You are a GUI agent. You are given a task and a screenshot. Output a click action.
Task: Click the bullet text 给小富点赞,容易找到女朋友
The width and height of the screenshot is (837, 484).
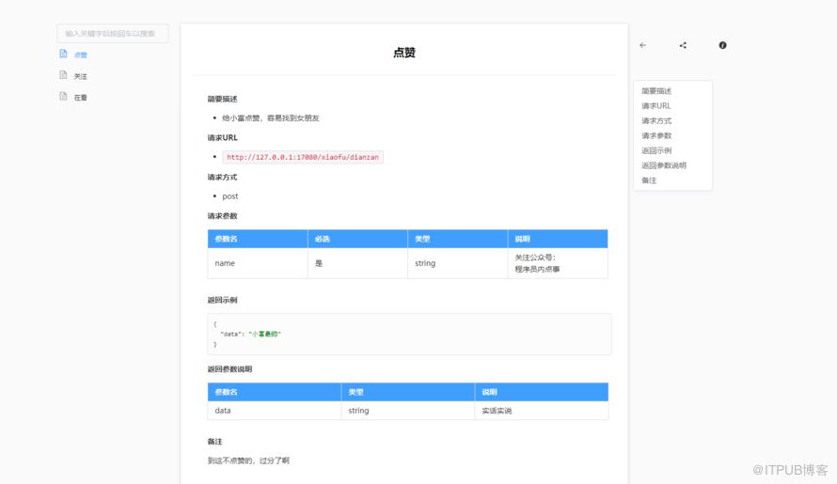pos(271,118)
